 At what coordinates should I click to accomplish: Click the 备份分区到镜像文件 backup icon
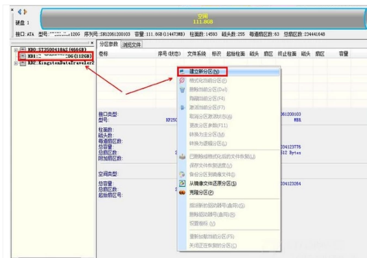[x=182, y=174]
